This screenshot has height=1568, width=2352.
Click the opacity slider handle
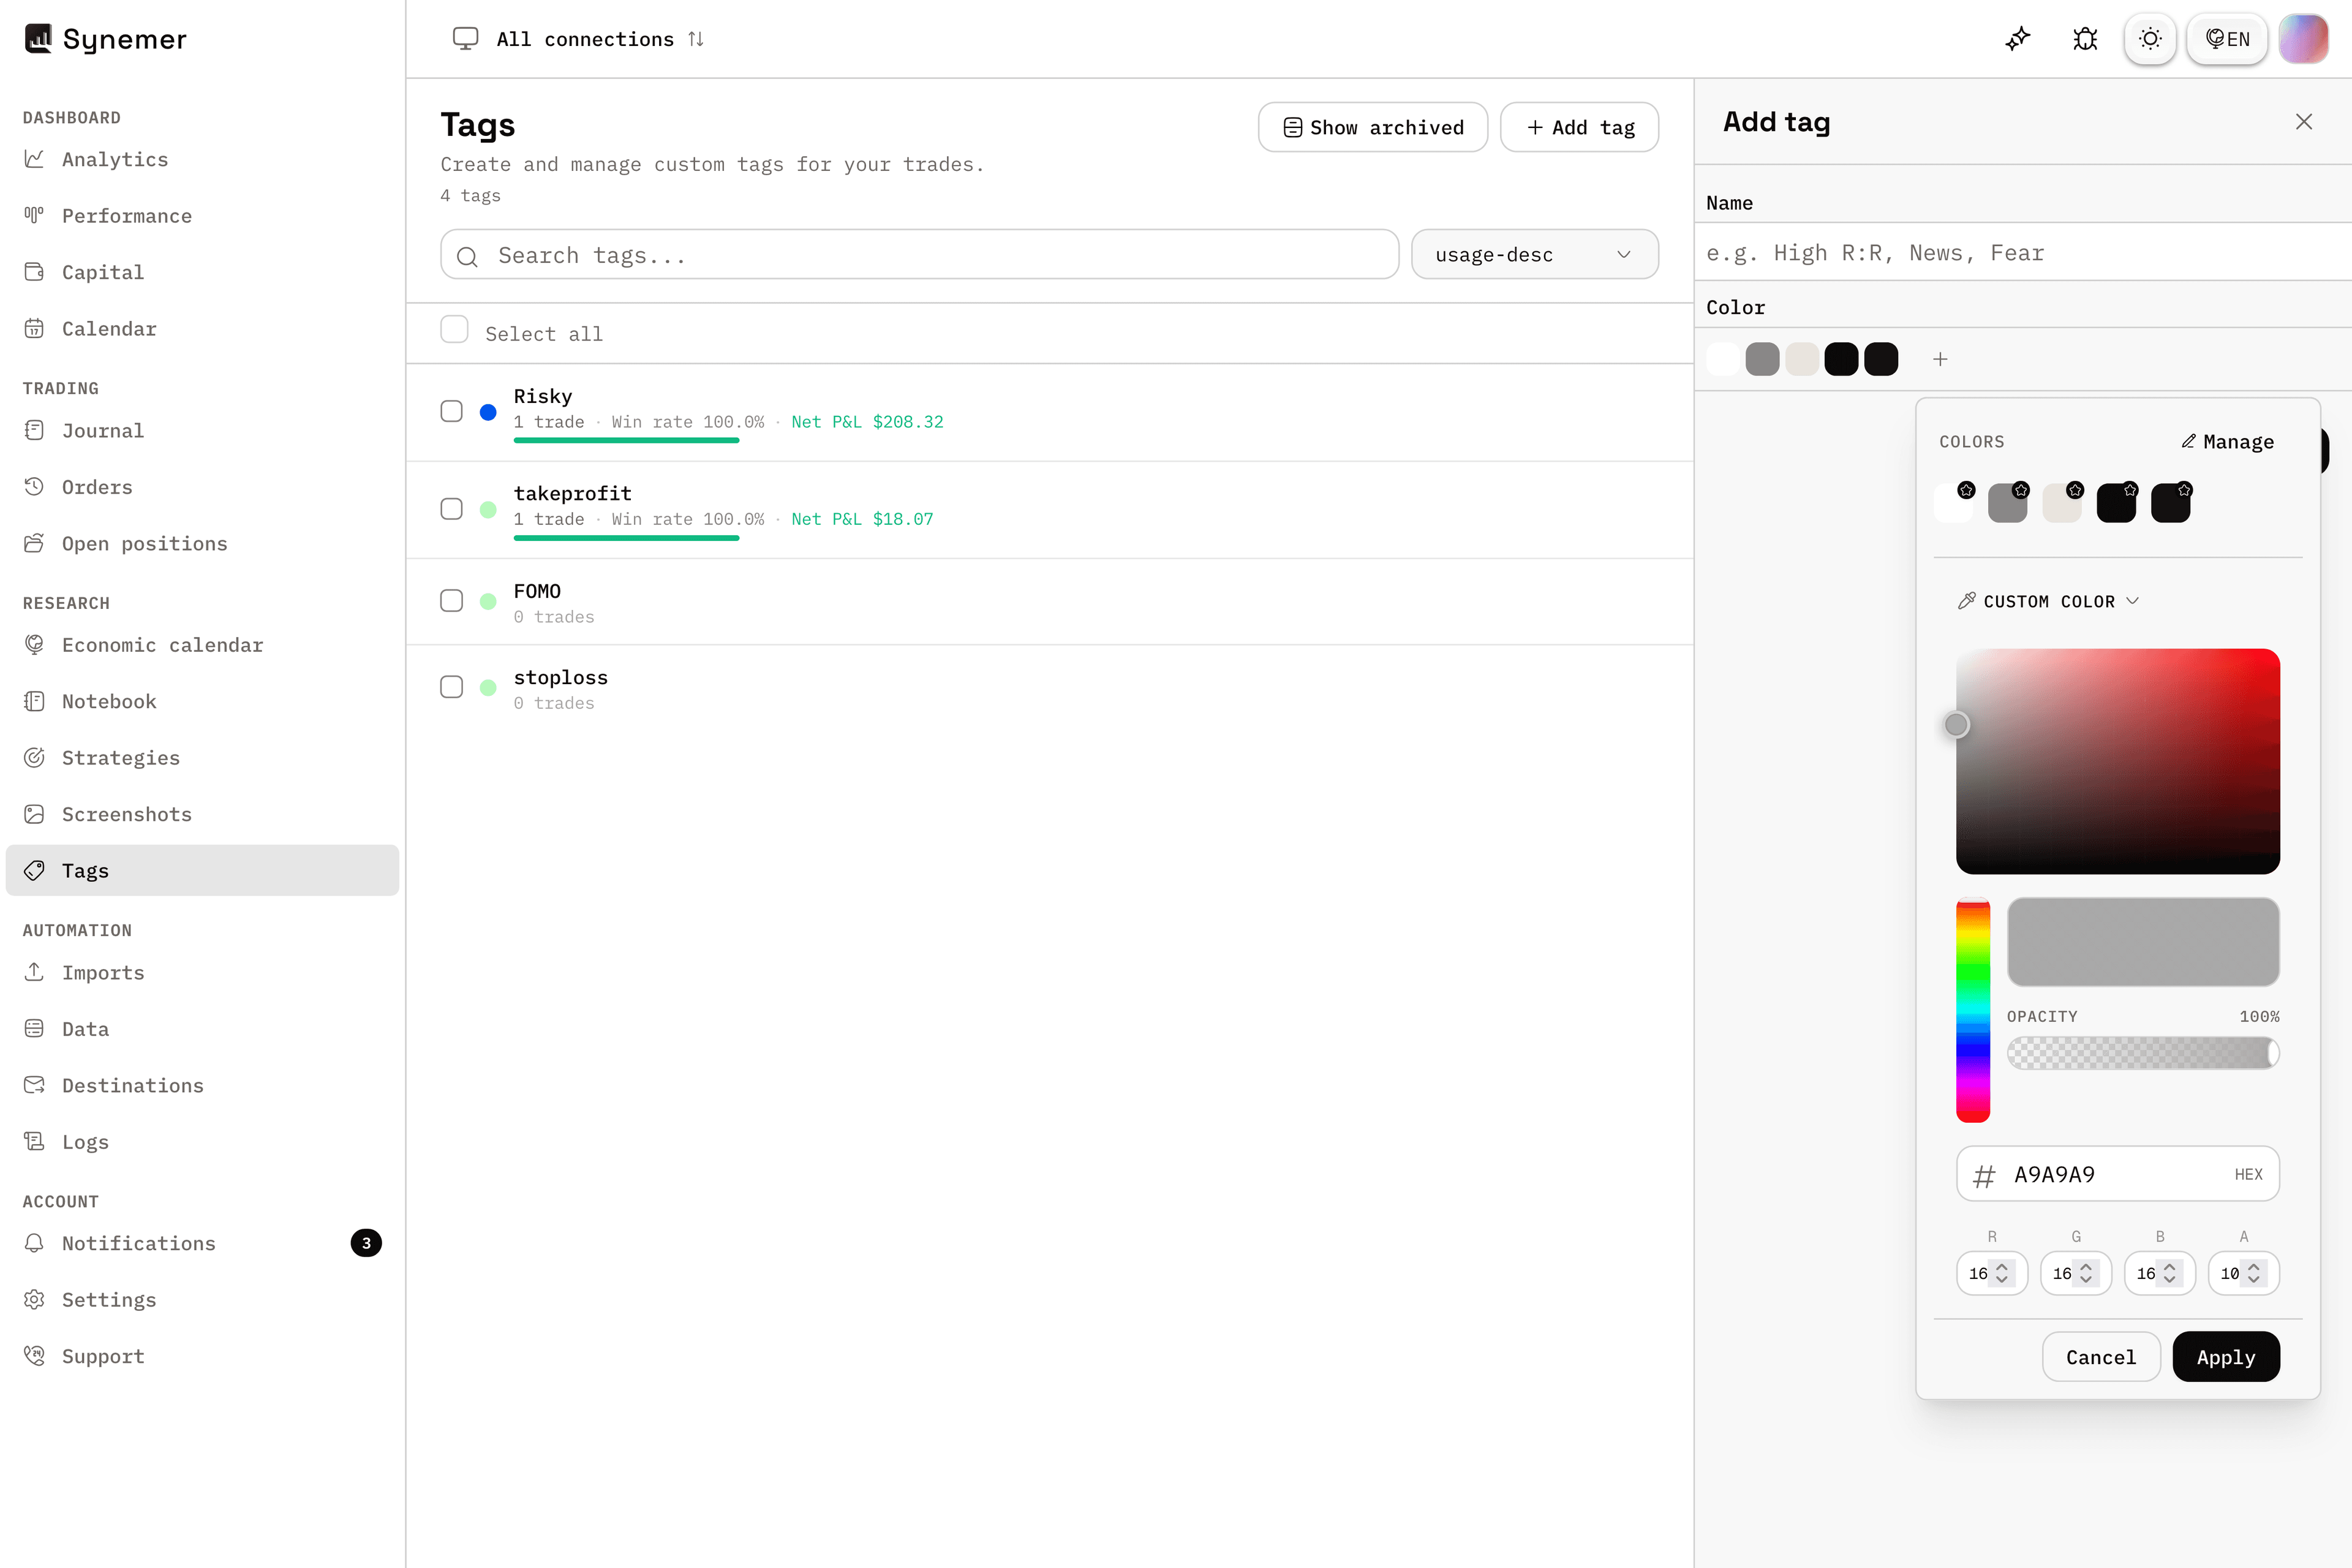[2272, 1053]
